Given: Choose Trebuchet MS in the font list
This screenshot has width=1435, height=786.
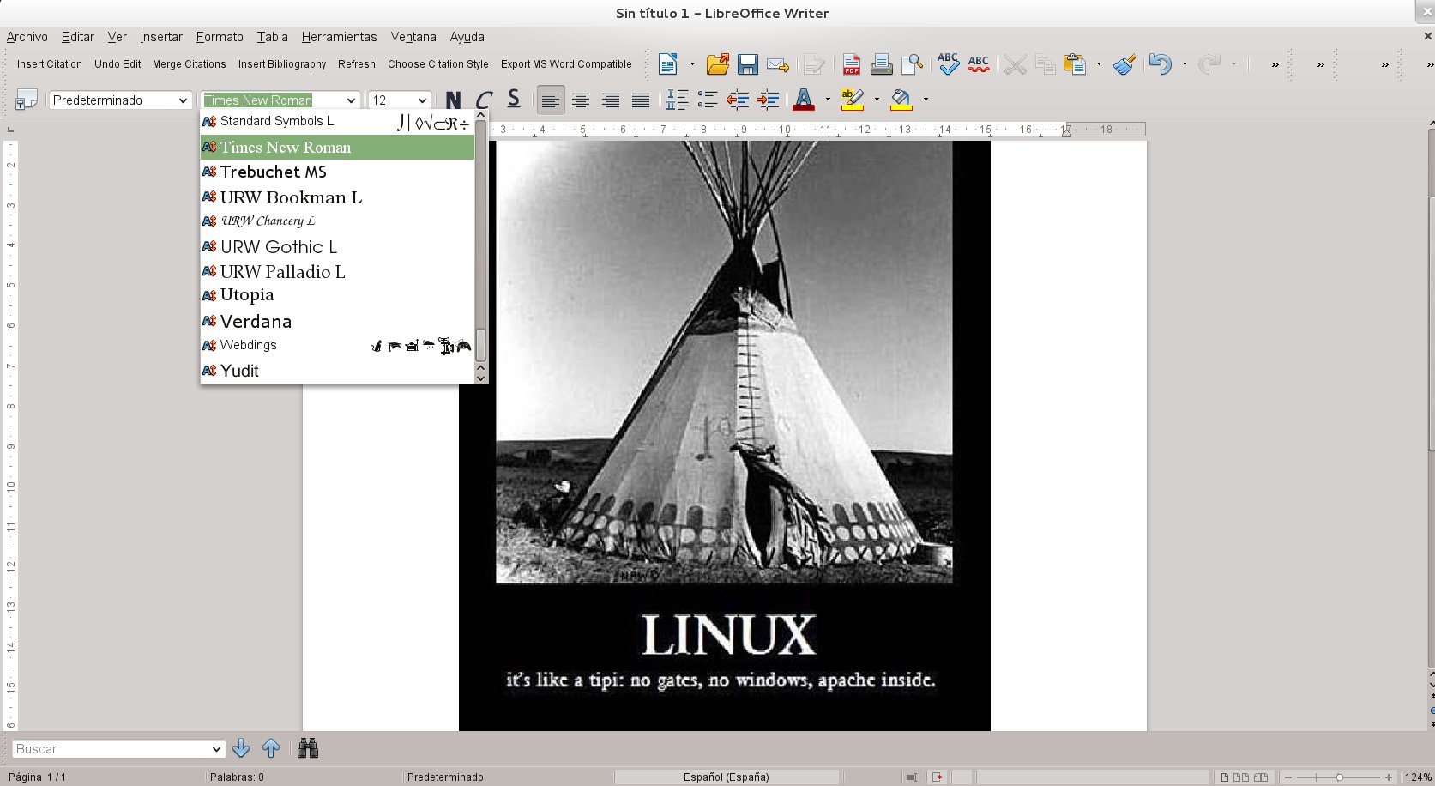Looking at the screenshot, I should pos(337,172).
